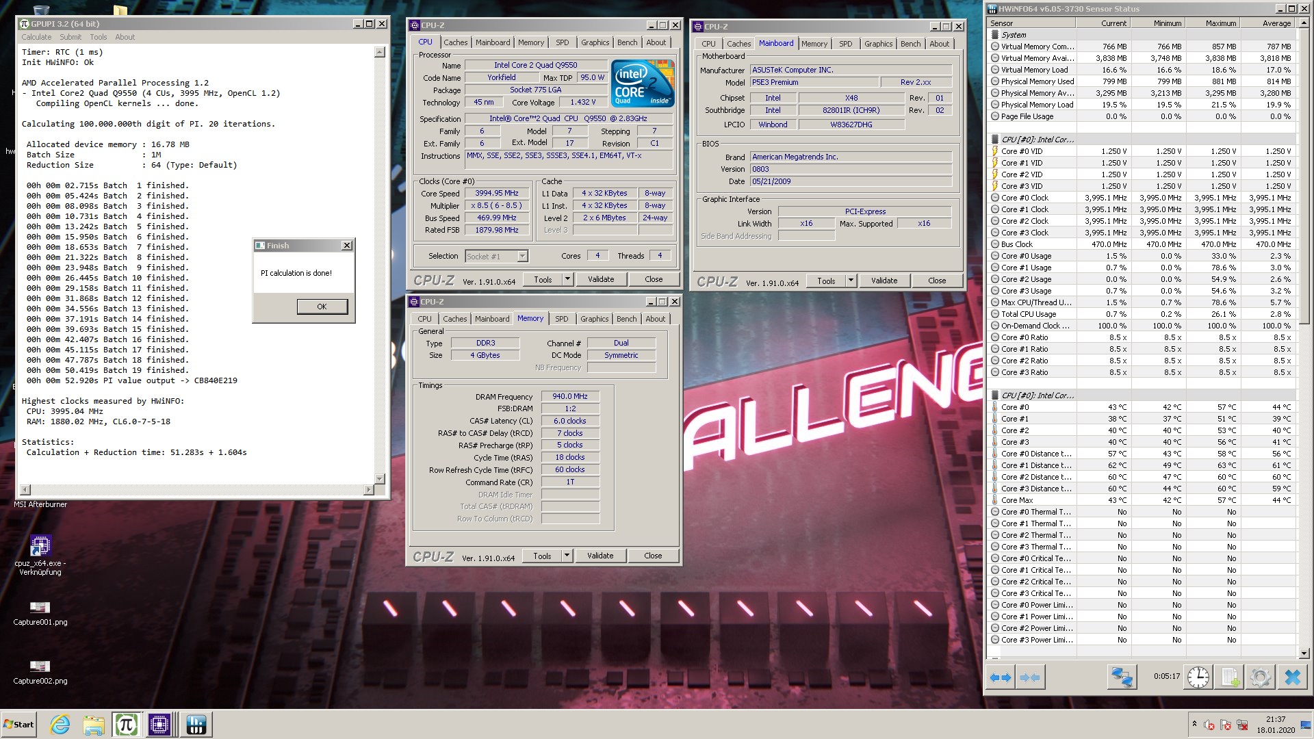Show hidden tray icons arrow
This screenshot has width=1314, height=739.
(1194, 724)
